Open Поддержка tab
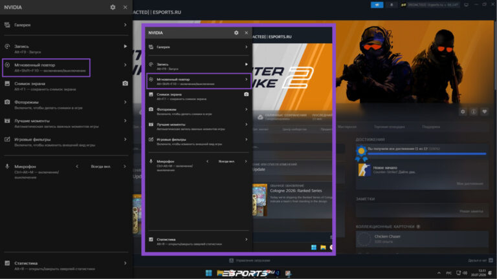Image resolution: width=497 pixels, height=279 pixels. click(431, 127)
